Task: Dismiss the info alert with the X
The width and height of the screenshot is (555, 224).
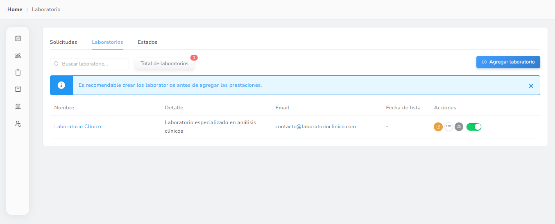Action: (531, 86)
